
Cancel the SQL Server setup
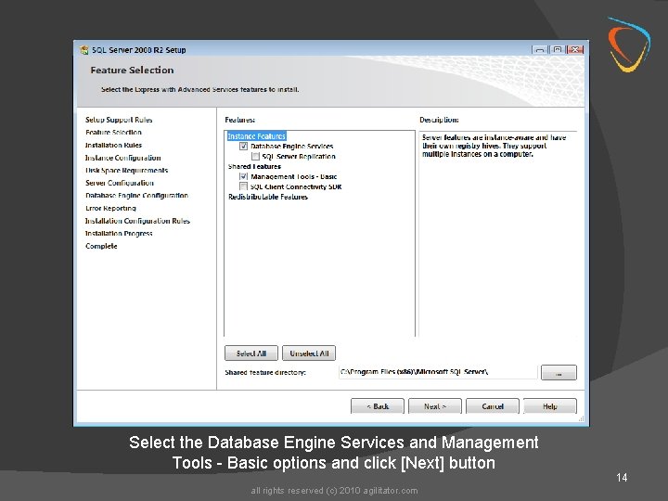493,406
